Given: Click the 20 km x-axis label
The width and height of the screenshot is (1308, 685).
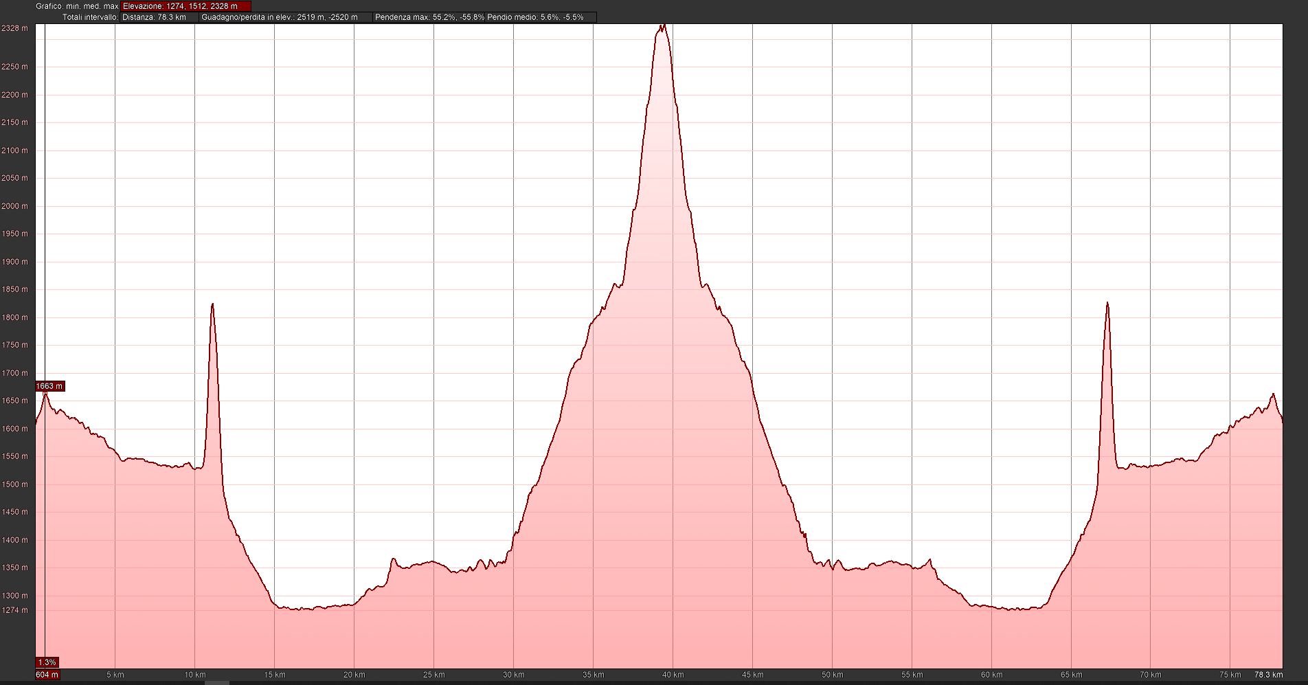Looking at the screenshot, I should pyautogui.click(x=354, y=675).
